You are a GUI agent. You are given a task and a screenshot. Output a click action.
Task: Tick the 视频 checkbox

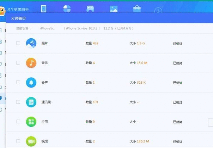point(18,141)
